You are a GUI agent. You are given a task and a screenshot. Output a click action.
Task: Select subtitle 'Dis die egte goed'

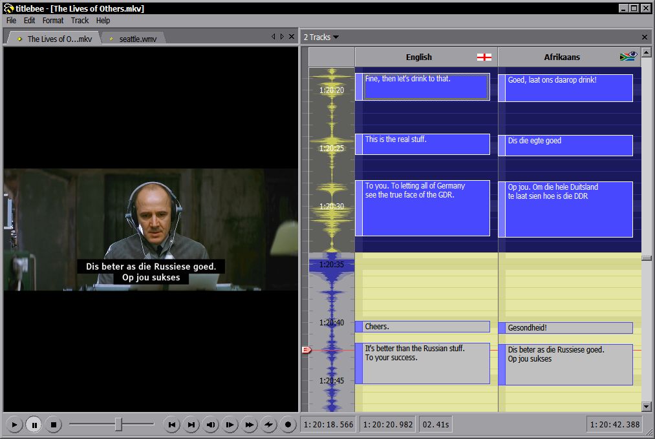(566, 145)
